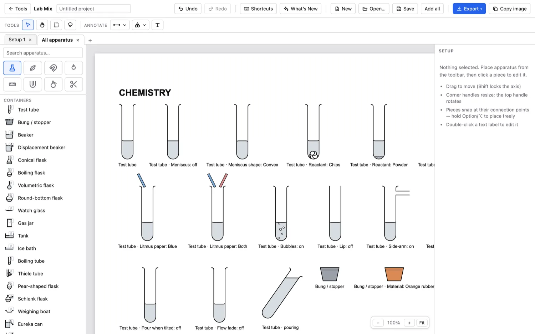Select the hand pan tool
The width and height of the screenshot is (535, 334).
(x=42, y=25)
